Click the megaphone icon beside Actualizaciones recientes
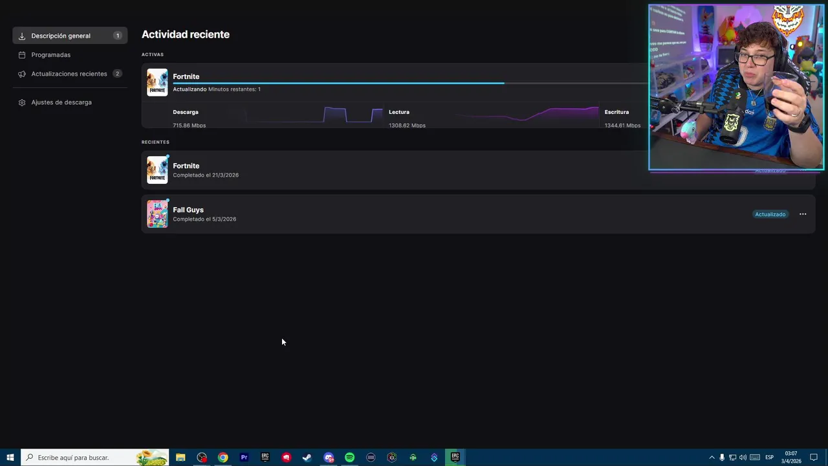This screenshot has width=828, height=466. (22, 74)
